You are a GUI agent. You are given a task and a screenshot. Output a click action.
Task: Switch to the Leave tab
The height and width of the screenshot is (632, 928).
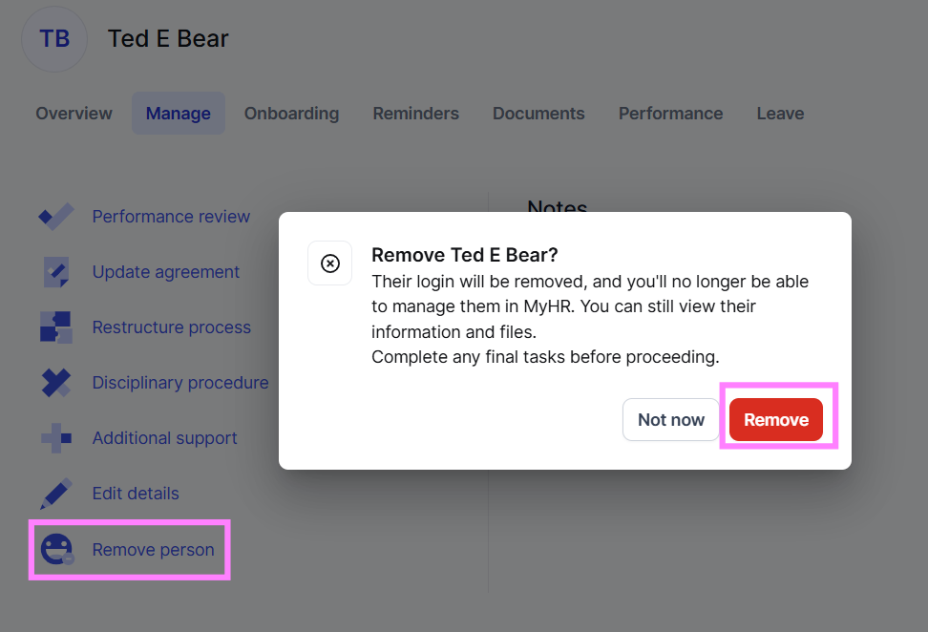pyautogui.click(x=780, y=113)
